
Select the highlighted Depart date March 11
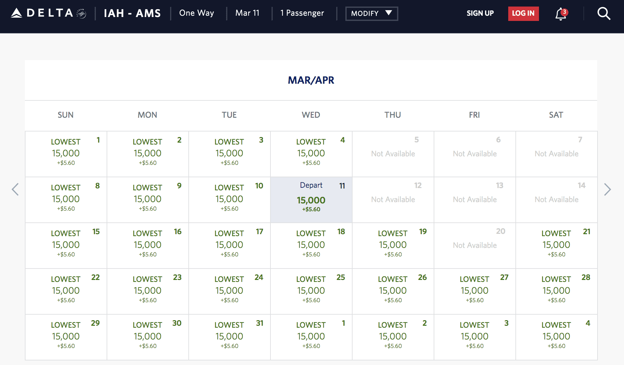tap(311, 200)
